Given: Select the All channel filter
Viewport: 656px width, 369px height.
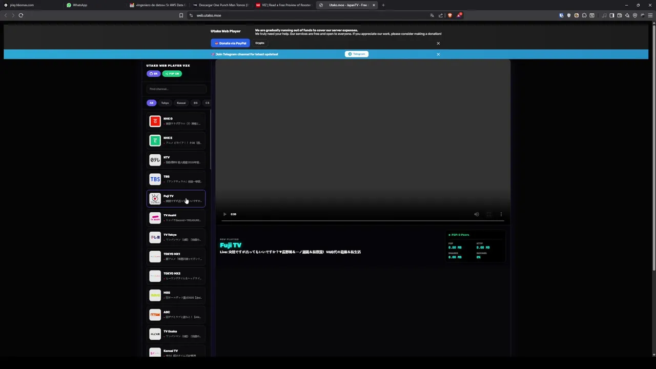Looking at the screenshot, I should click(x=151, y=103).
